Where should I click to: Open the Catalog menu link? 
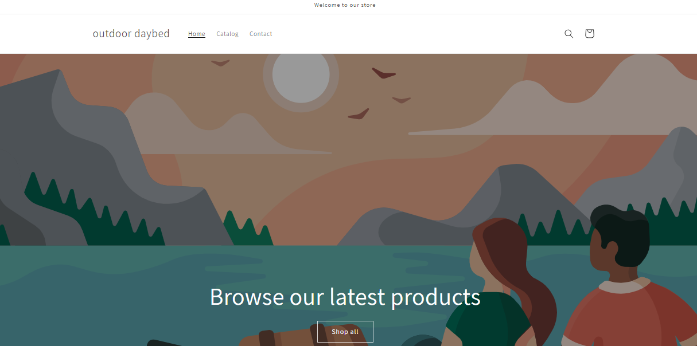coord(227,34)
